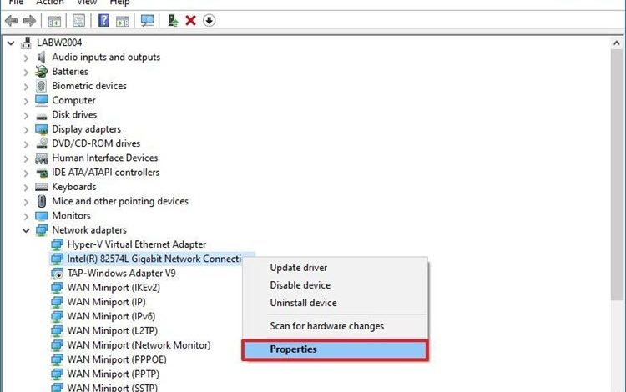The width and height of the screenshot is (626, 392).
Task: Collapse the Network adapters category
Action: [26, 230]
